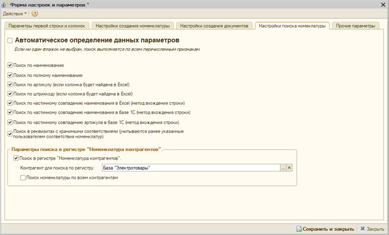Uncheck Поиск в реквизитах с хранимыми соответствиями
Image resolution: width=389 pixels, height=235 pixels.
point(10,134)
